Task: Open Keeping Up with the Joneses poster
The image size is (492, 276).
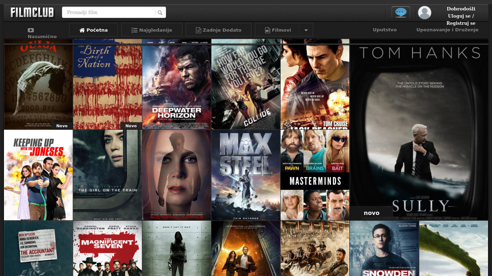Action: pos(38,175)
